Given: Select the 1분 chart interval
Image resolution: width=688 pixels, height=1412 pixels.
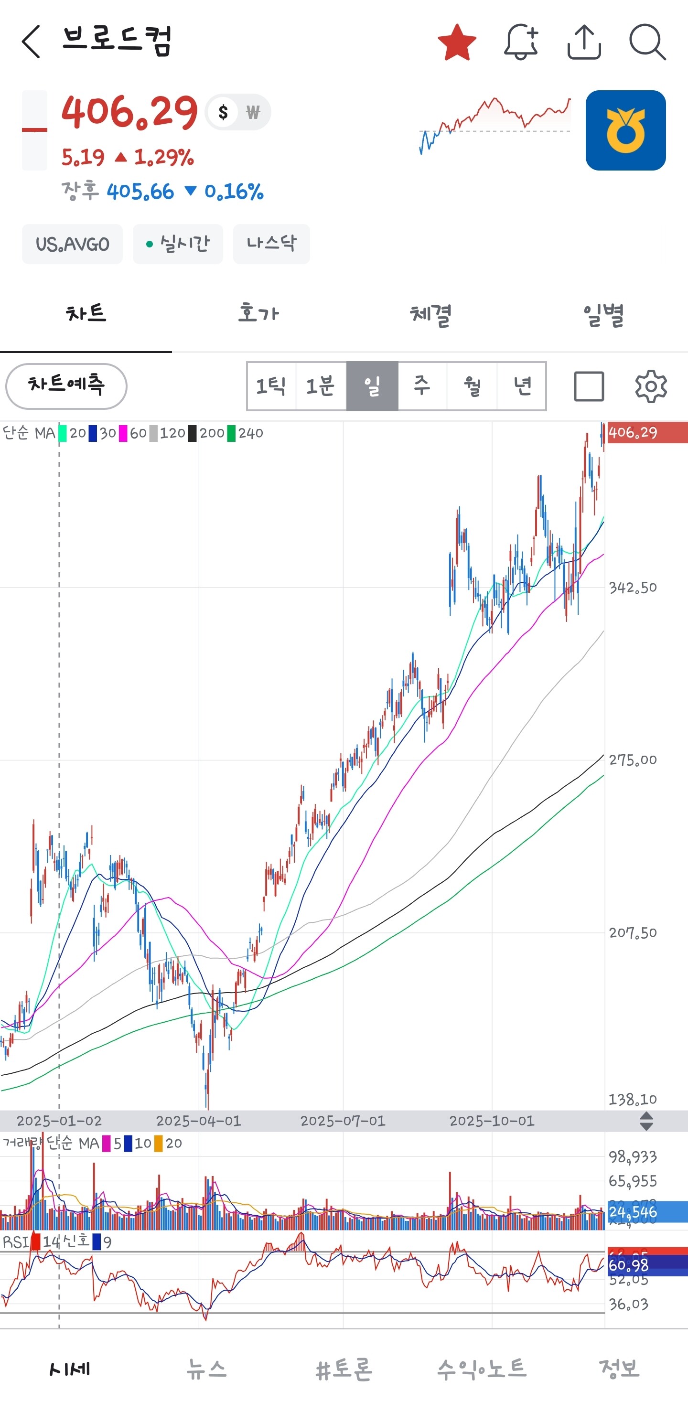Looking at the screenshot, I should tap(321, 386).
